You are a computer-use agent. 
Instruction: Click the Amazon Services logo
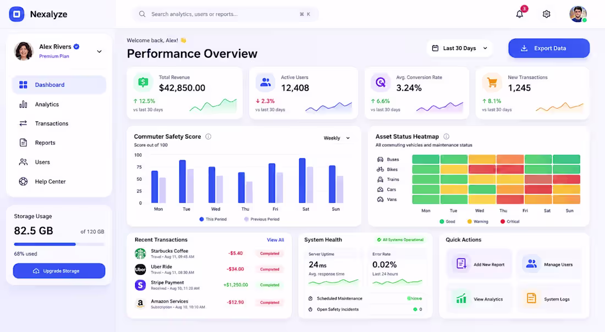coord(140,304)
